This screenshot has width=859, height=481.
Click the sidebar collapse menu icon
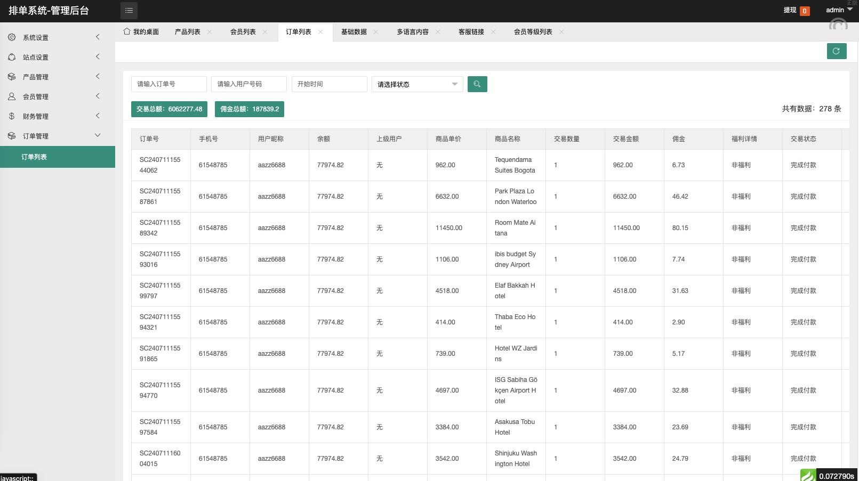(129, 11)
